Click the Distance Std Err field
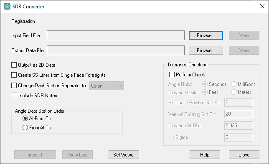 click(239, 126)
